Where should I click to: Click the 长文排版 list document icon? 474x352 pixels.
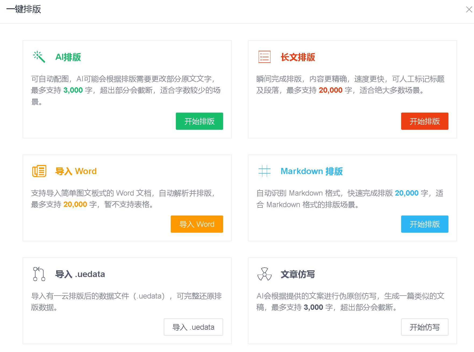[264, 57]
